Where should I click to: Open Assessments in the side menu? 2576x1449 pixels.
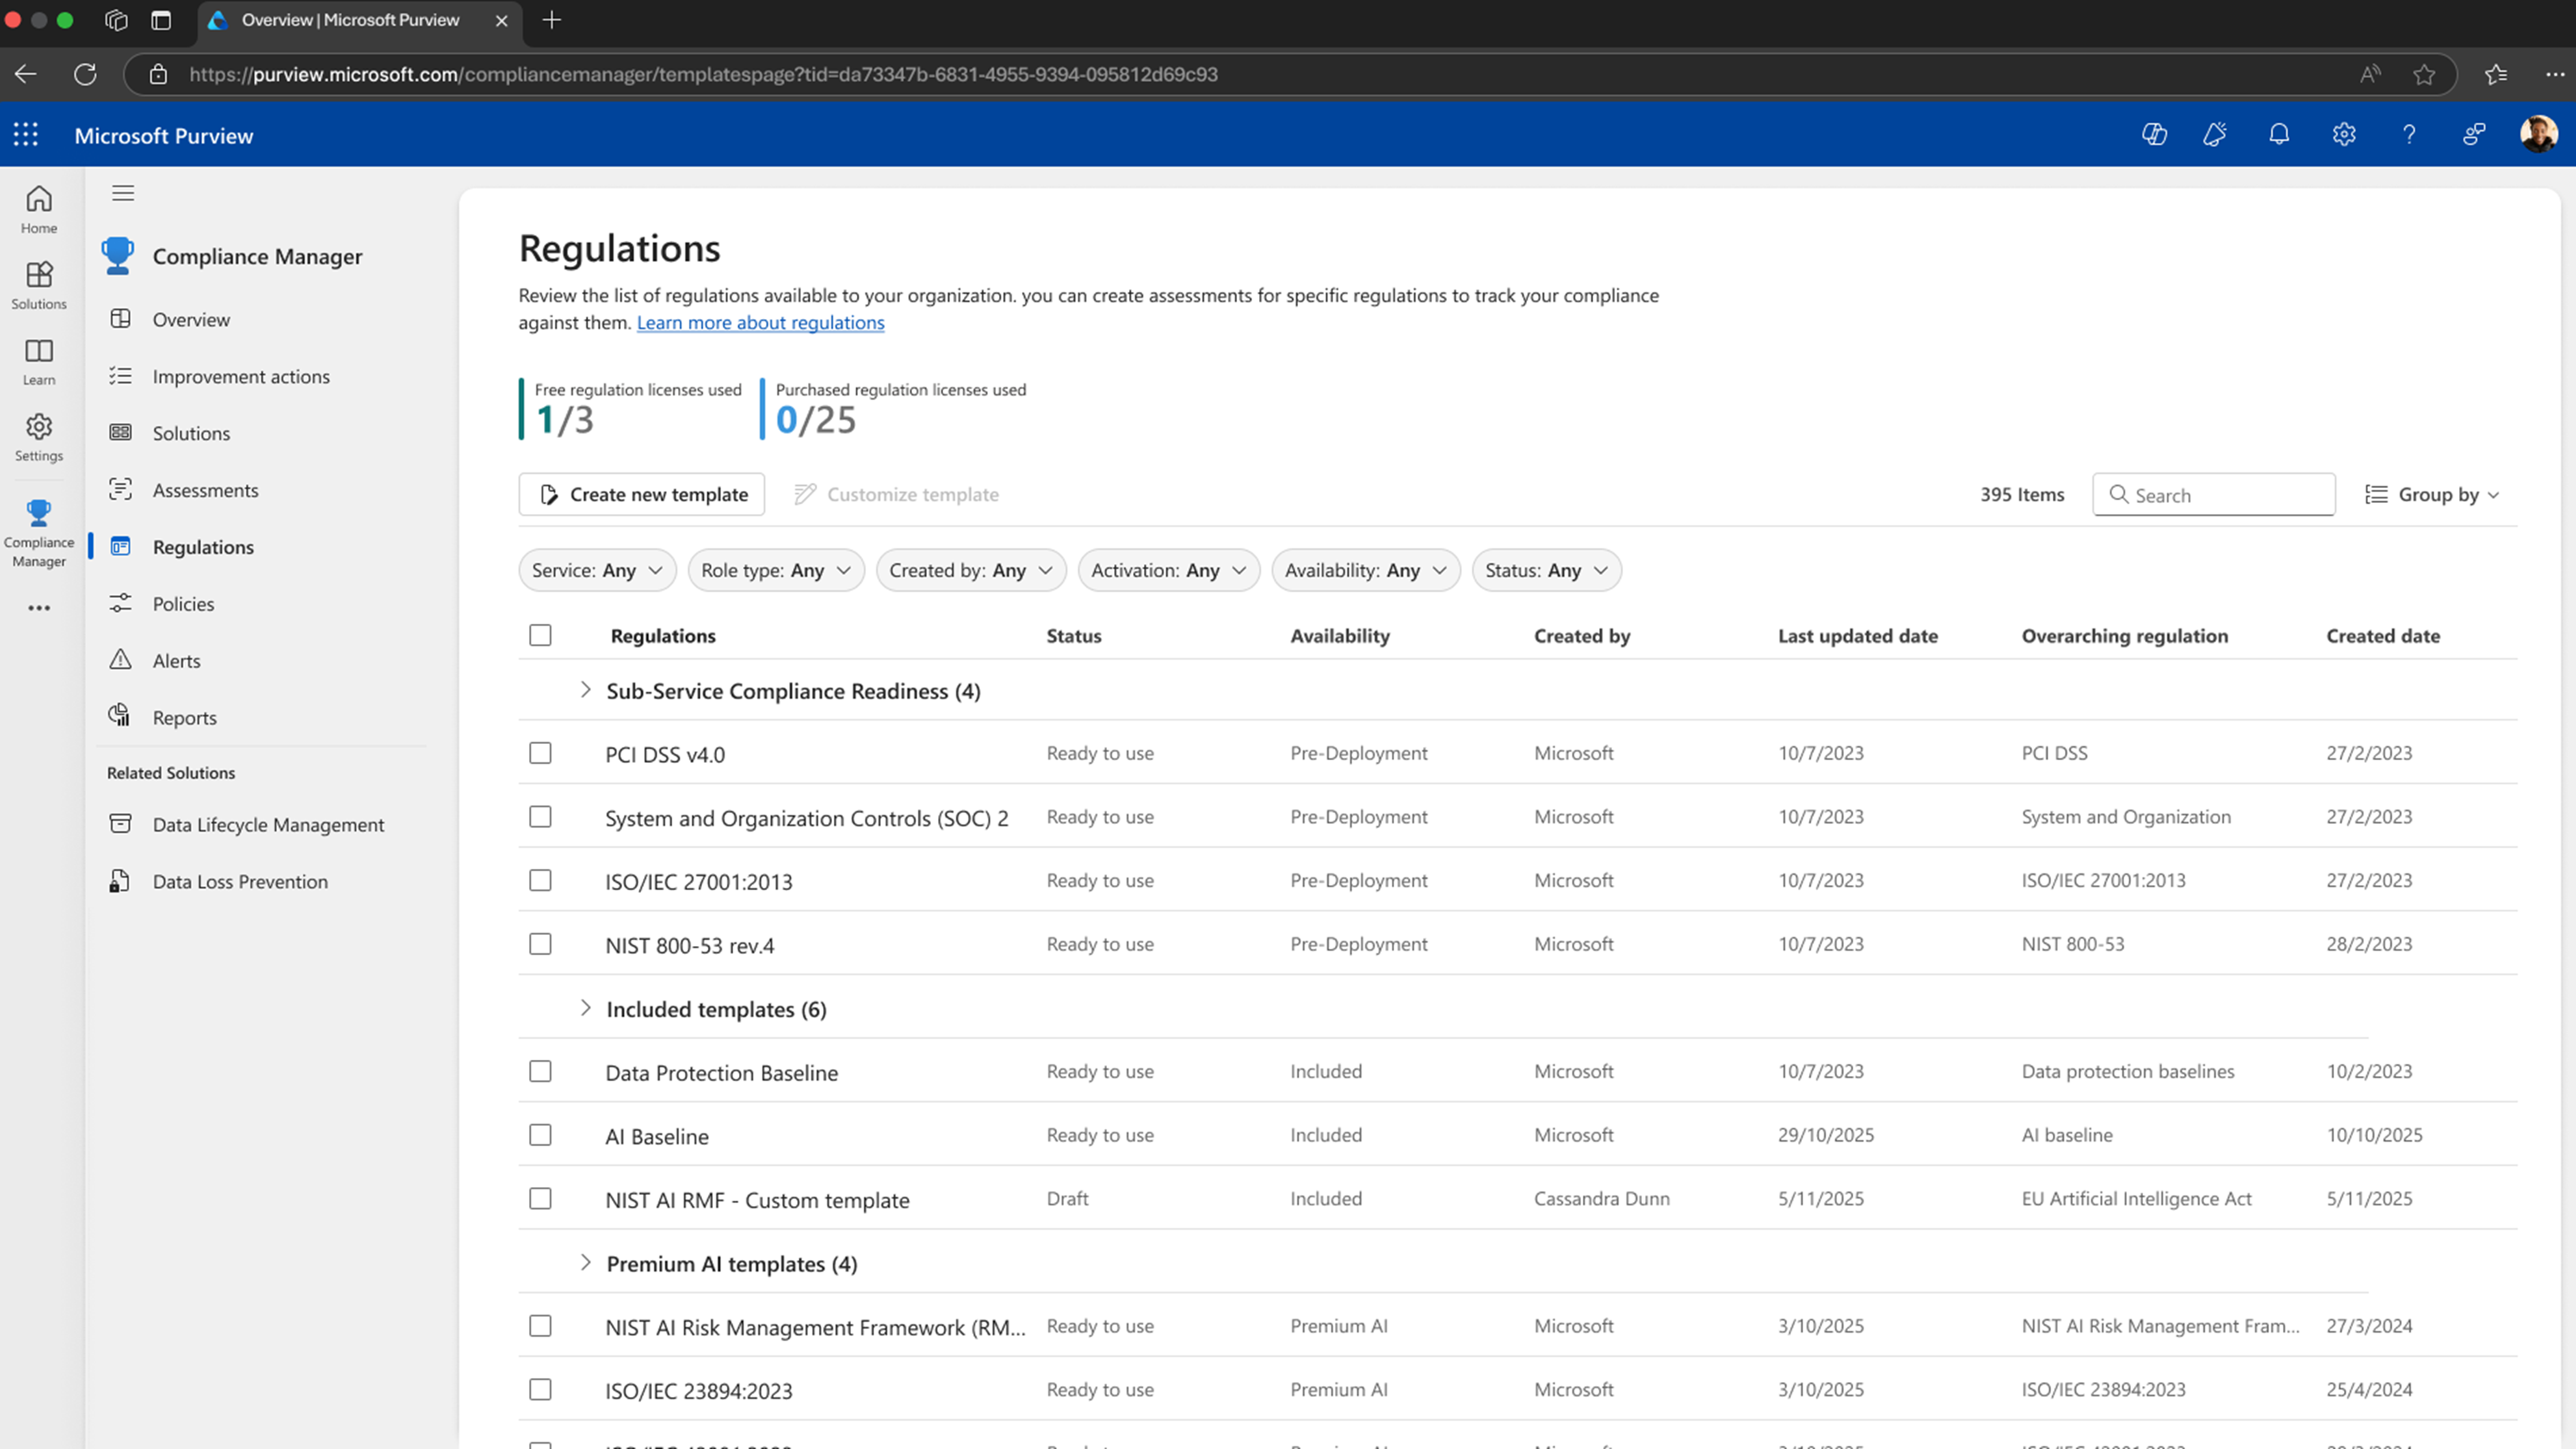coord(205,491)
